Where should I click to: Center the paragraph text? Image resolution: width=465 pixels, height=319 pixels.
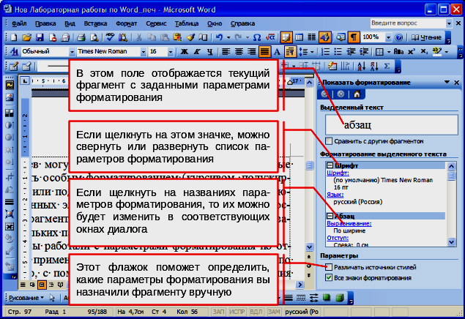239,51
